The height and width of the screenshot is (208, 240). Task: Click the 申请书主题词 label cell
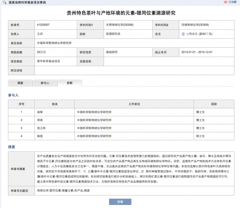tap(21, 191)
